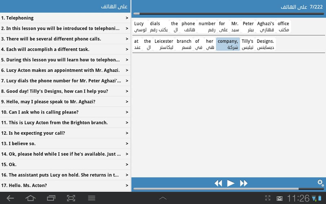The width and height of the screenshot is (326, 204).
Task: Expand arrow for 'Can I ask who is calling please?'
Action: [127, 112]
